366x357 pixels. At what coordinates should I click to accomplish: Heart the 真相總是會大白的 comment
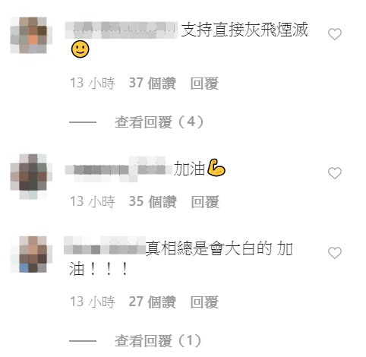(x=335, y=253)
